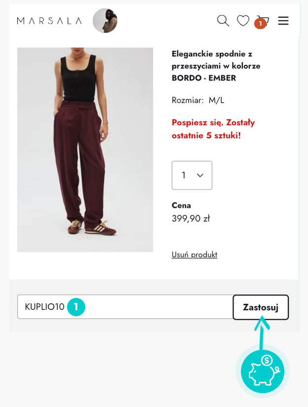Click the quantity dropdown chevron arrow
The image size is (308, 407).
[x=200, y=175]
